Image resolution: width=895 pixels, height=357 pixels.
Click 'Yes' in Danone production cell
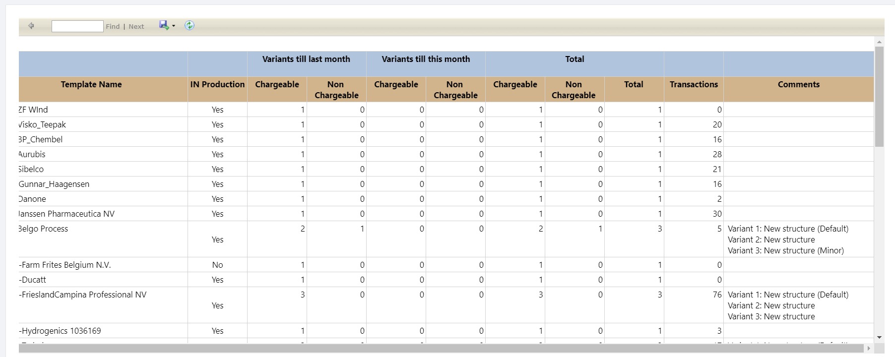[x=217, y=199]
